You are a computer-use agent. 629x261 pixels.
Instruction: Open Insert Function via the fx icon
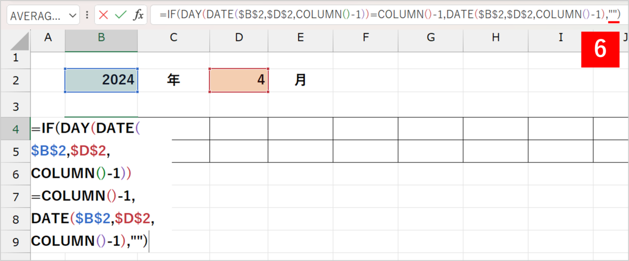tap(138, 15)
